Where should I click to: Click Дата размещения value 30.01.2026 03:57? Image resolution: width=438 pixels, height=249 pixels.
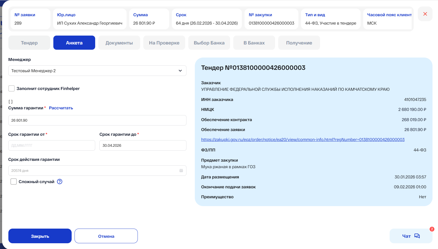click(410, 177)
